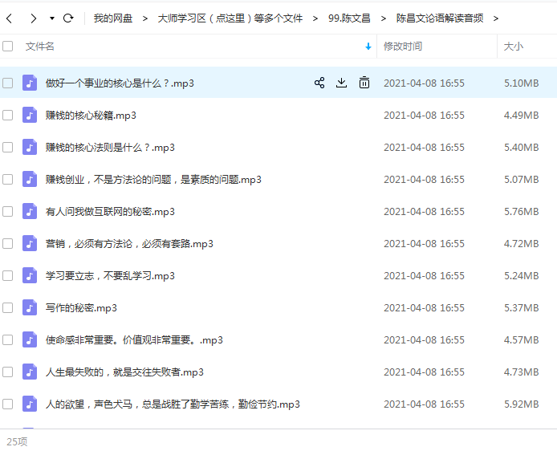Click music icon of 有人问我做互联网的秘密
557x451 pixels.
(30, 211)
